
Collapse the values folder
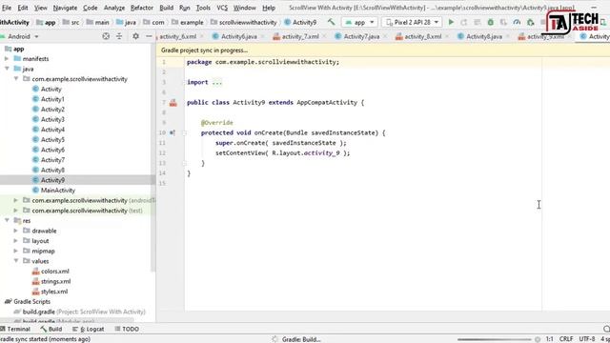tap(16, 261)
